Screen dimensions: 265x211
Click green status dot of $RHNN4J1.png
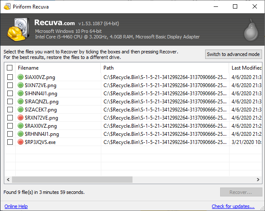pos(21,134)
